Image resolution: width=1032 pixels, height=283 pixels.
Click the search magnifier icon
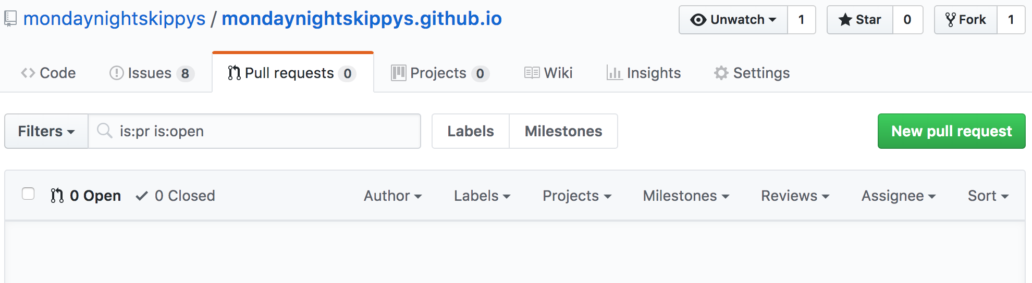pos(105,131)
